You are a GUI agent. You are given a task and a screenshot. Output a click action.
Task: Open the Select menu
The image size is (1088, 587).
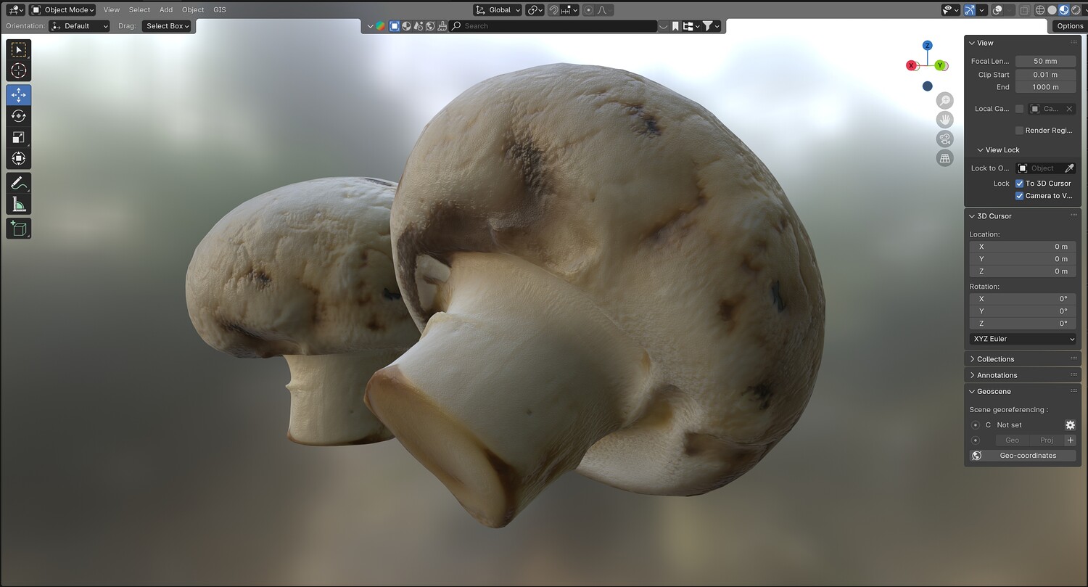[x=139, y=10]
